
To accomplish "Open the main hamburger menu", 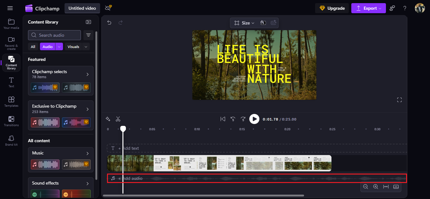I will pos(10,8).
